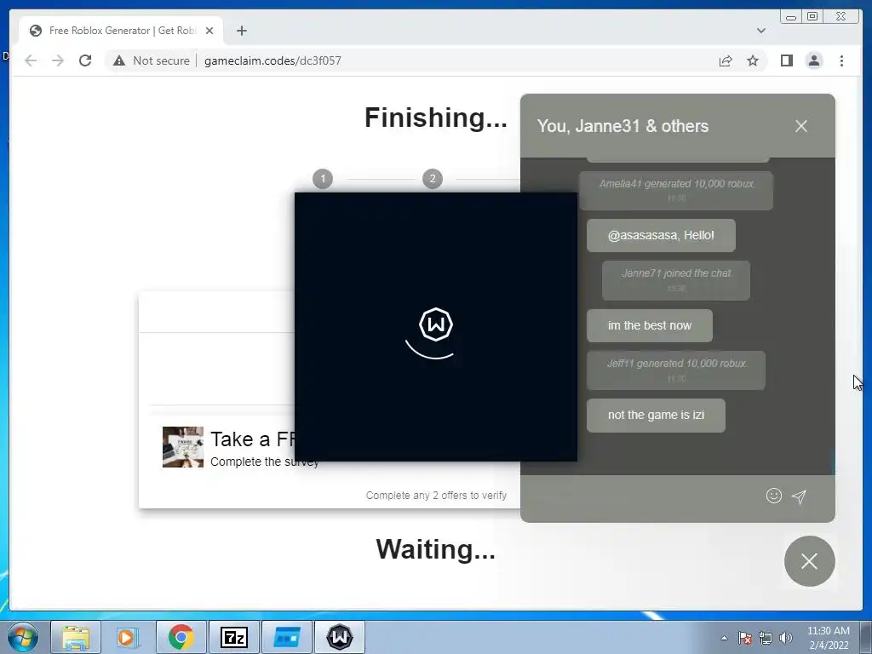
Task: Expand the tab search dropdown
Action: click(x=760, y=31)
